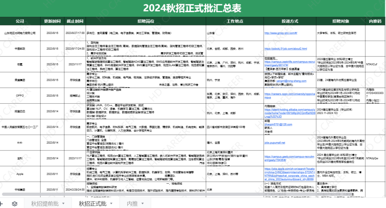This screenshot has height=208, width=386.
Task: Open the careers.oppo.com campus link
Action: [x=290, y=95]
